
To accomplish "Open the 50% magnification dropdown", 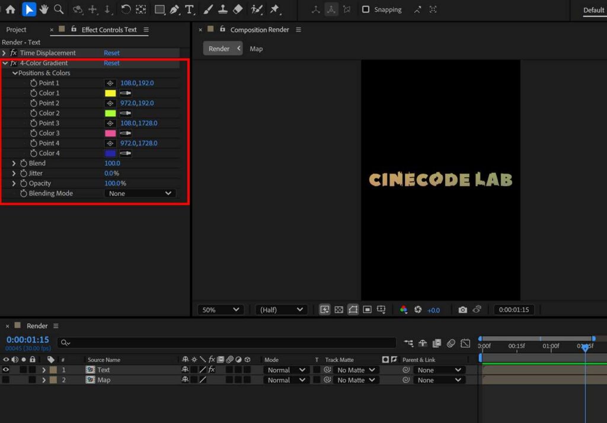I will [221, 310].
